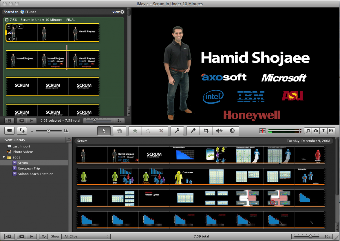The width and height of the screenshot is (340, 241).
Task: Click the Burndown Charts frame in the event filmstrip
Action: [x=185, y=155]
